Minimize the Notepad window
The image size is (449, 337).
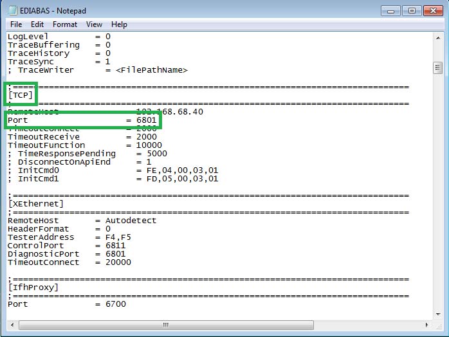point(390,11)
